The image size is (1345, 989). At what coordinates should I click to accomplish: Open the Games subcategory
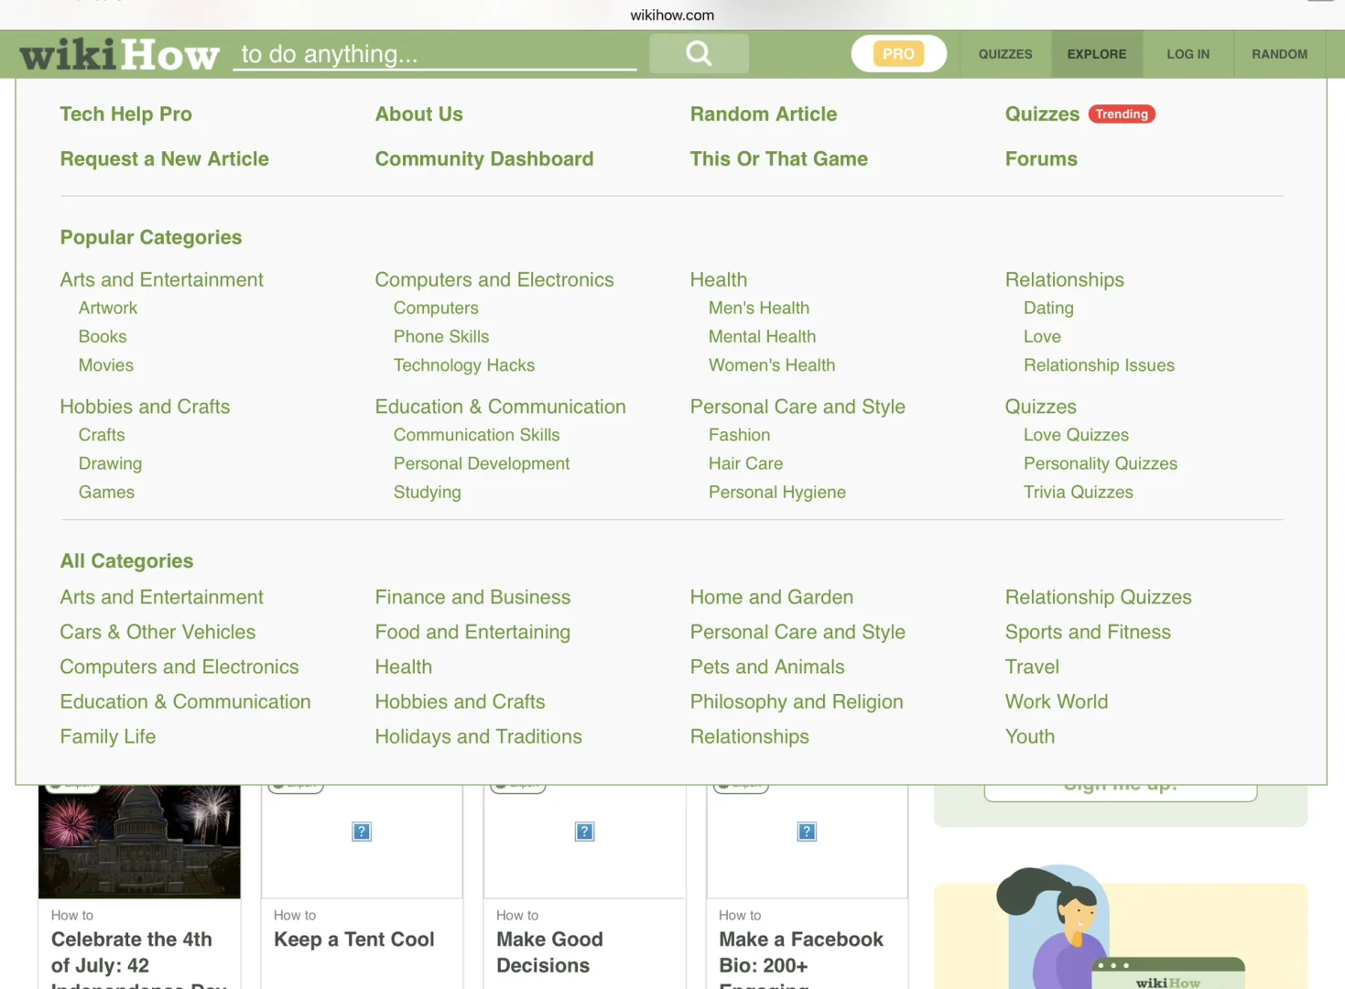click(106, 492)
